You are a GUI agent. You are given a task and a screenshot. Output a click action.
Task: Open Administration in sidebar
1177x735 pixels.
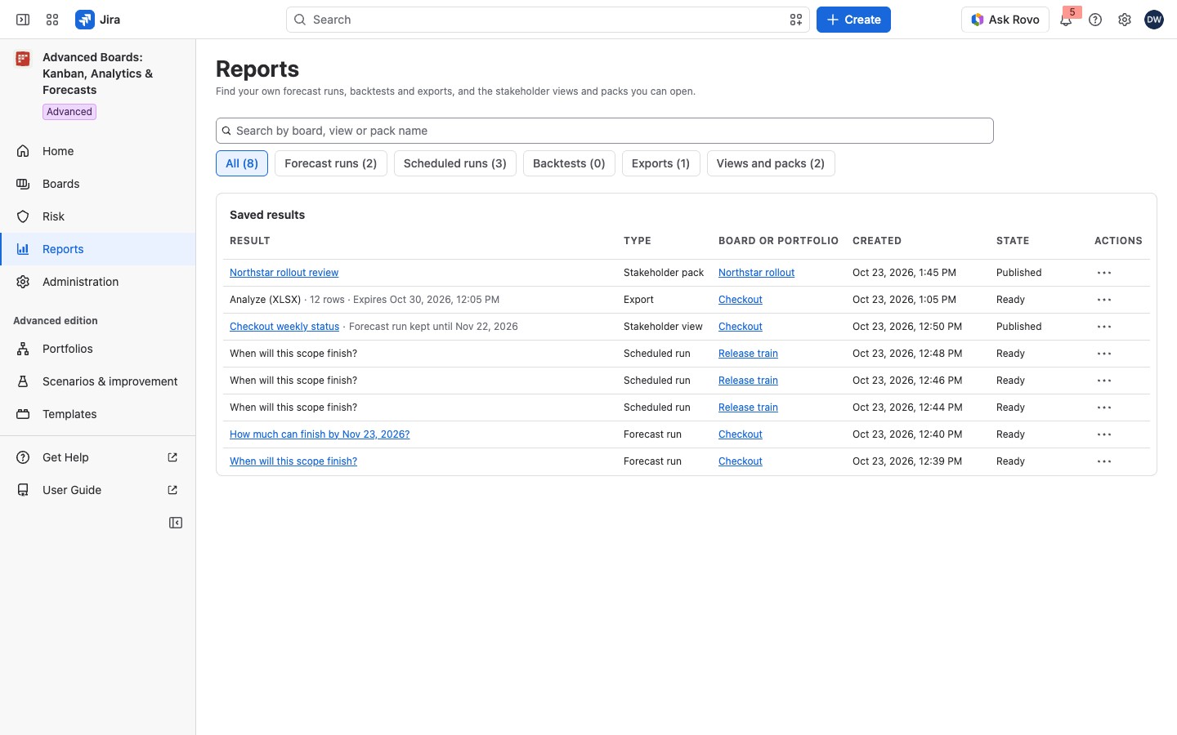98,282
